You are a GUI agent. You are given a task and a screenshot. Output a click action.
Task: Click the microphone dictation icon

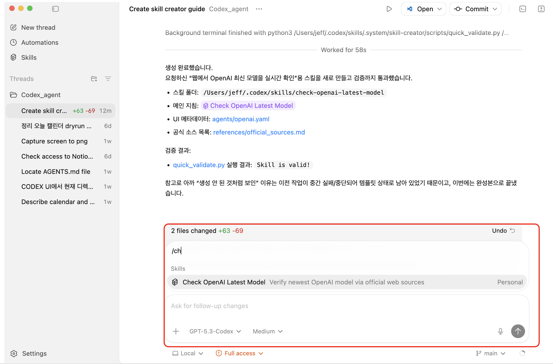coord(501,331)
